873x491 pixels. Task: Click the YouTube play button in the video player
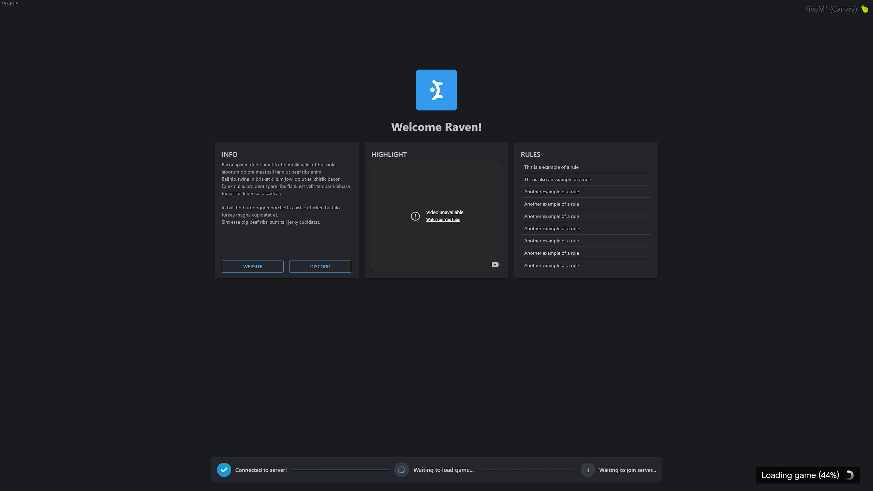pos(495,264)
